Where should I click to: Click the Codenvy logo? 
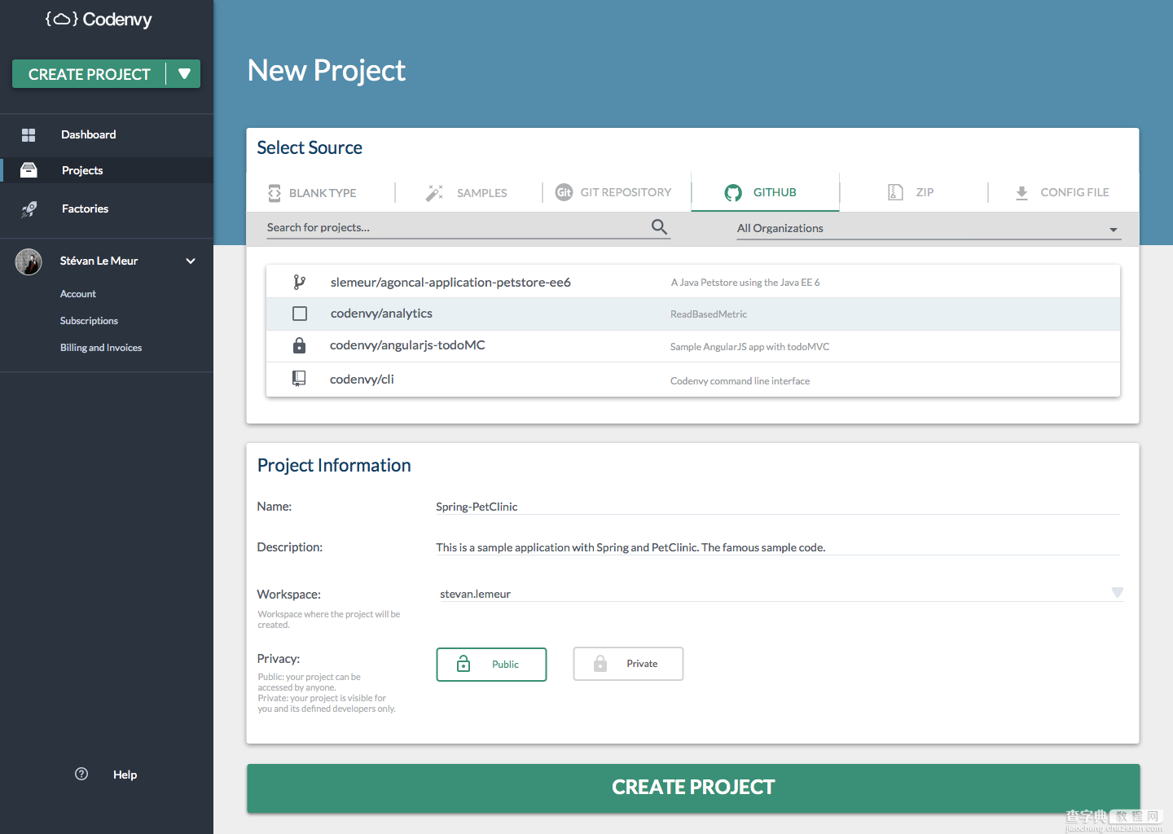[x=99, y=19]
